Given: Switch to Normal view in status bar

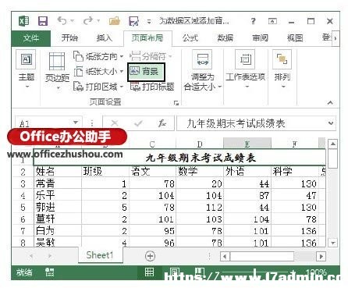Looking at the screenshot, I should (149, 272).
